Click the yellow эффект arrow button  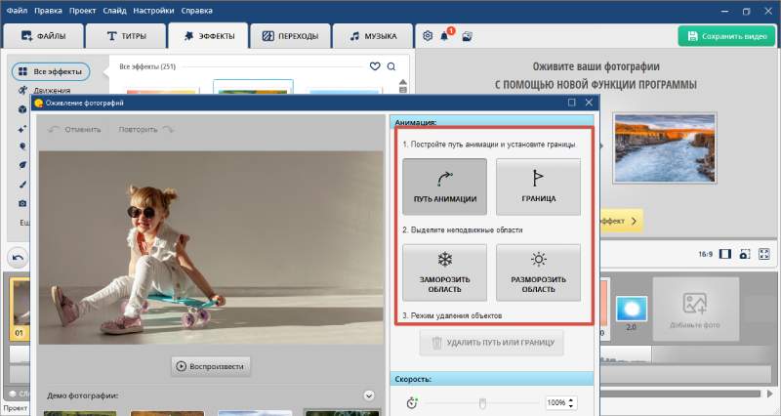(620, 221)
